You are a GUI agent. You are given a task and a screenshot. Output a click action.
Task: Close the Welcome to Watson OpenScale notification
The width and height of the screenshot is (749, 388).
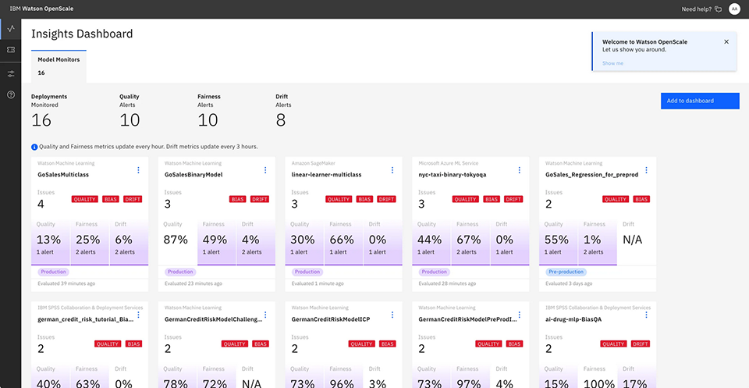coord(726,42)
